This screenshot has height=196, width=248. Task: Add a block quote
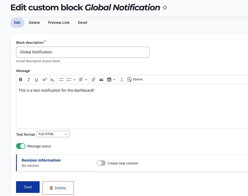tap(101, 79)
